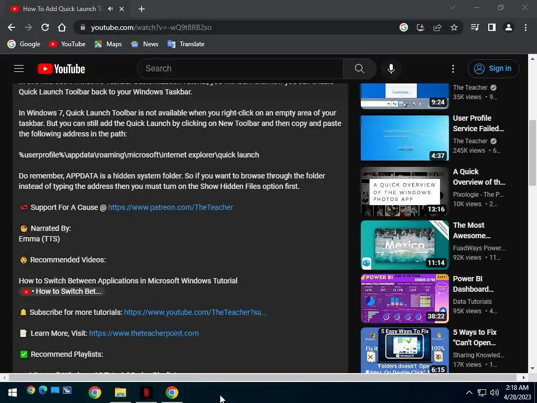The height and width of the screenshot is (403, 537).
Task: View site information lock icon
Action: click(x=82, y=27)
